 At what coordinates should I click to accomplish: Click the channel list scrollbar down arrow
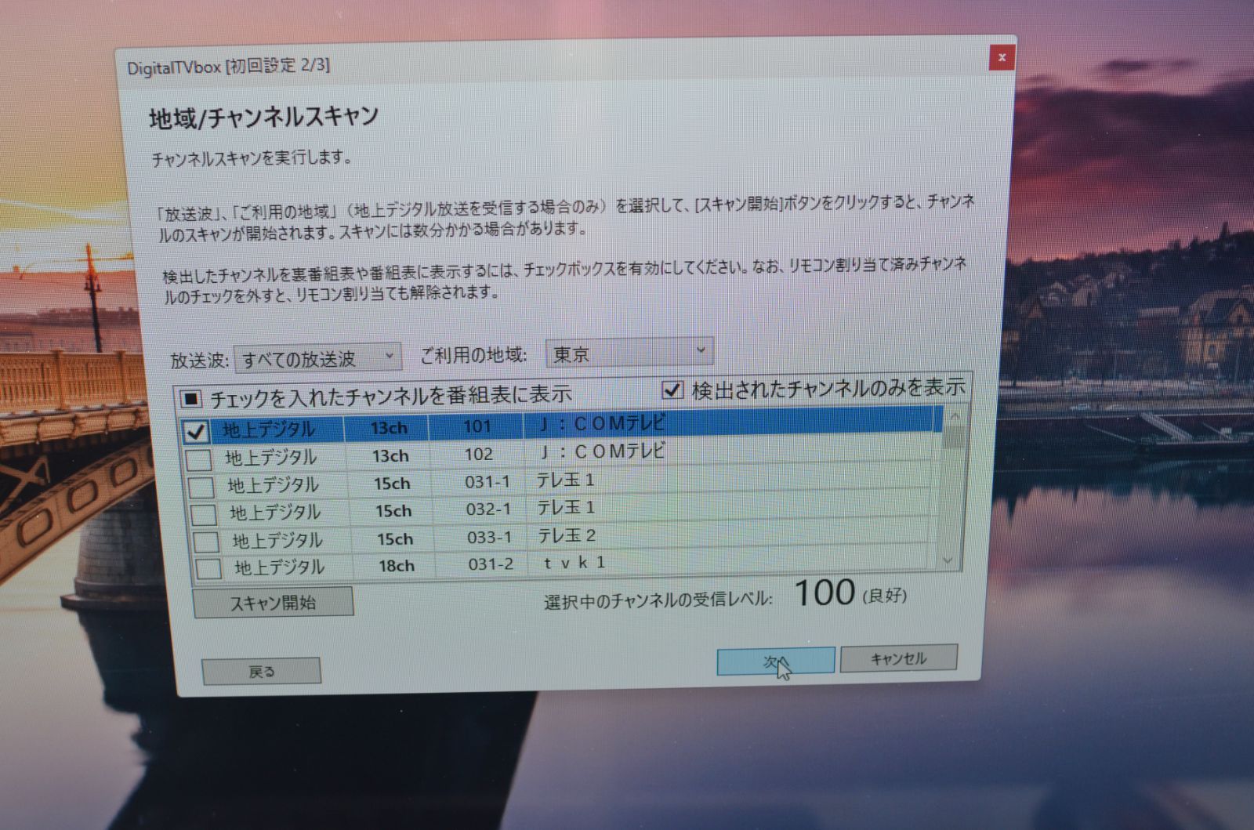click(951, 561)
